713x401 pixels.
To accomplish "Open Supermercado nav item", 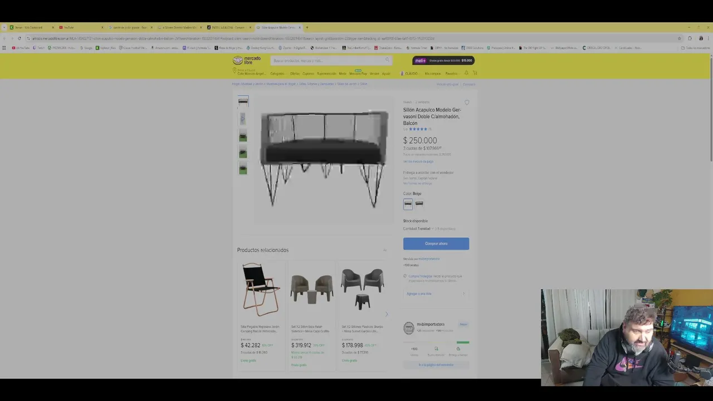I will [326, 74].
